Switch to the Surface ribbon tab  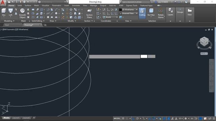28,5
